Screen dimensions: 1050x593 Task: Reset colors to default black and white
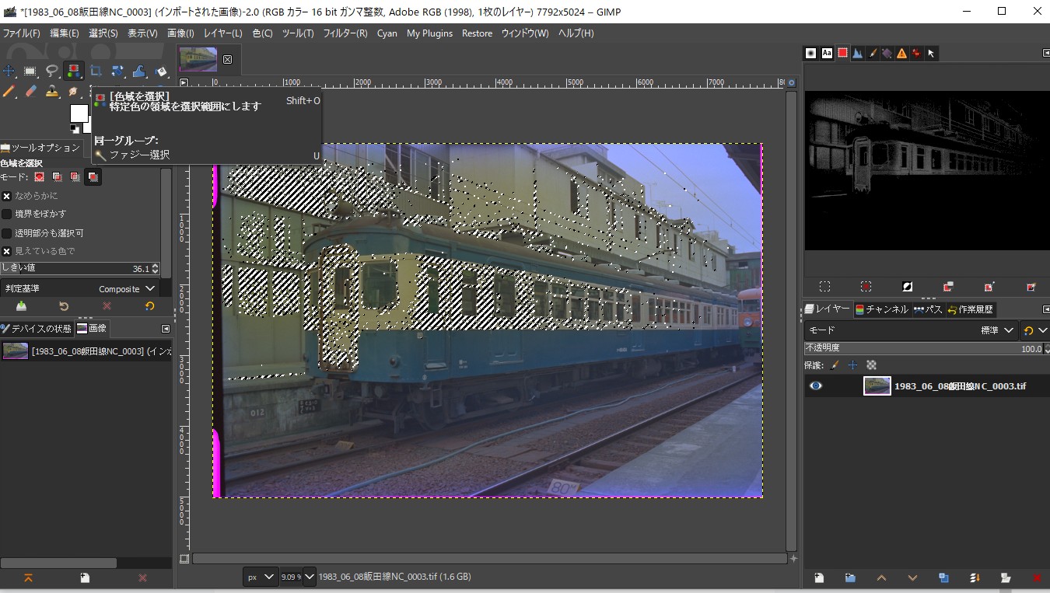[x=75, y=128]
